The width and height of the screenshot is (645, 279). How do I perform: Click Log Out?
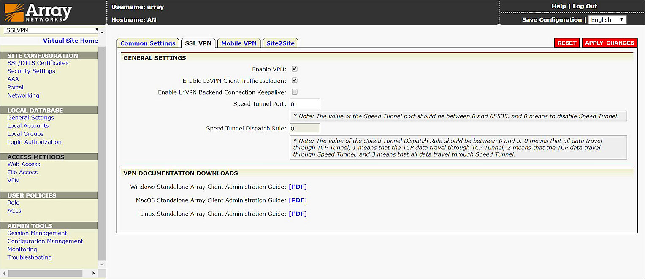(x=585, y=6)
